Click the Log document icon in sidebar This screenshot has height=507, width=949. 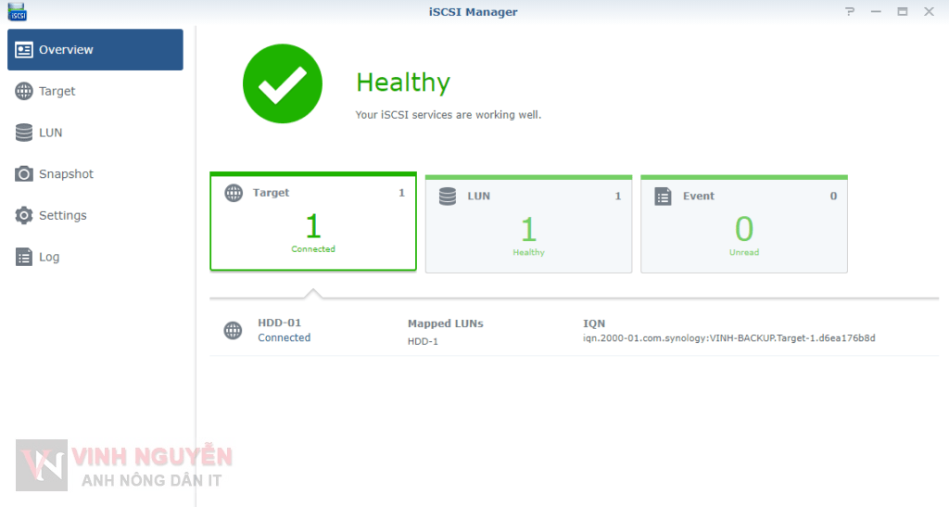pos(24,257)
